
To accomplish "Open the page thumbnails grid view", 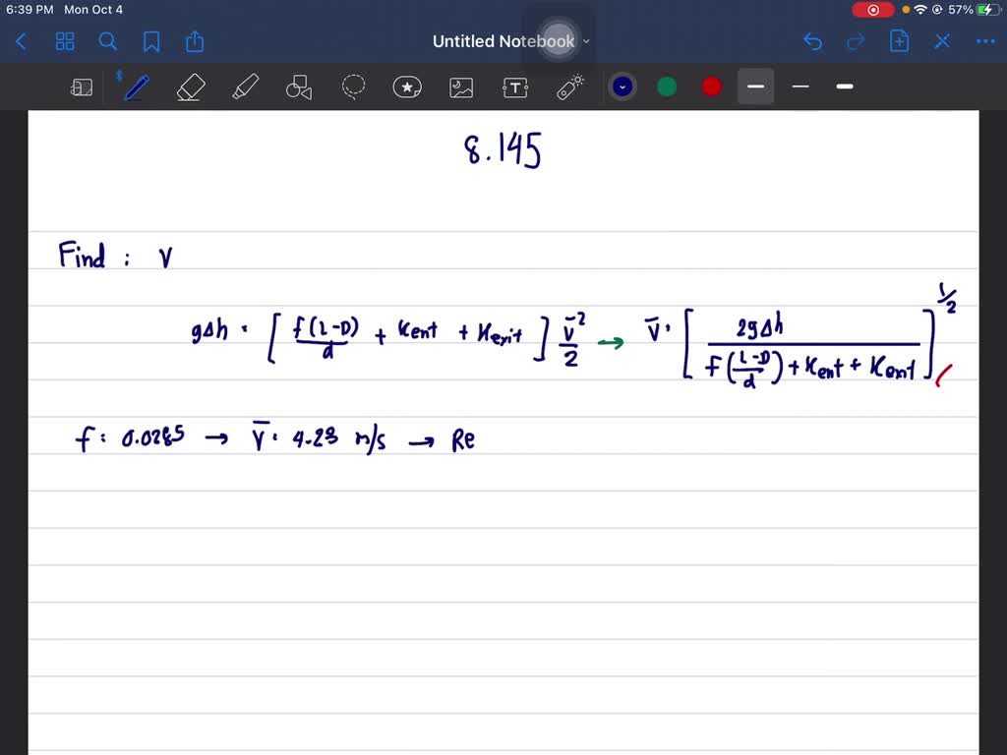I will click(x=65, y=41).
